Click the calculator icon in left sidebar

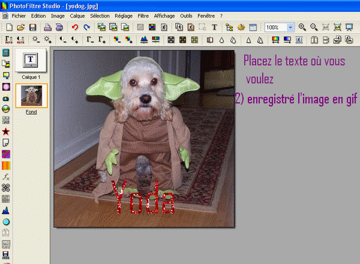[6, 52]
